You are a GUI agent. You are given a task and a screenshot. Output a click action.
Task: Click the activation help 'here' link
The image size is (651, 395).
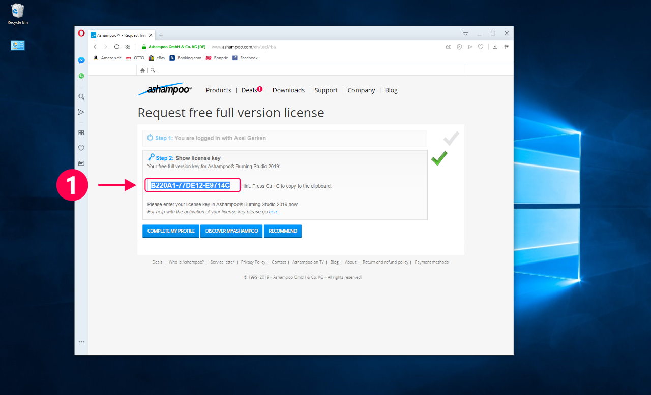[274, 212]
